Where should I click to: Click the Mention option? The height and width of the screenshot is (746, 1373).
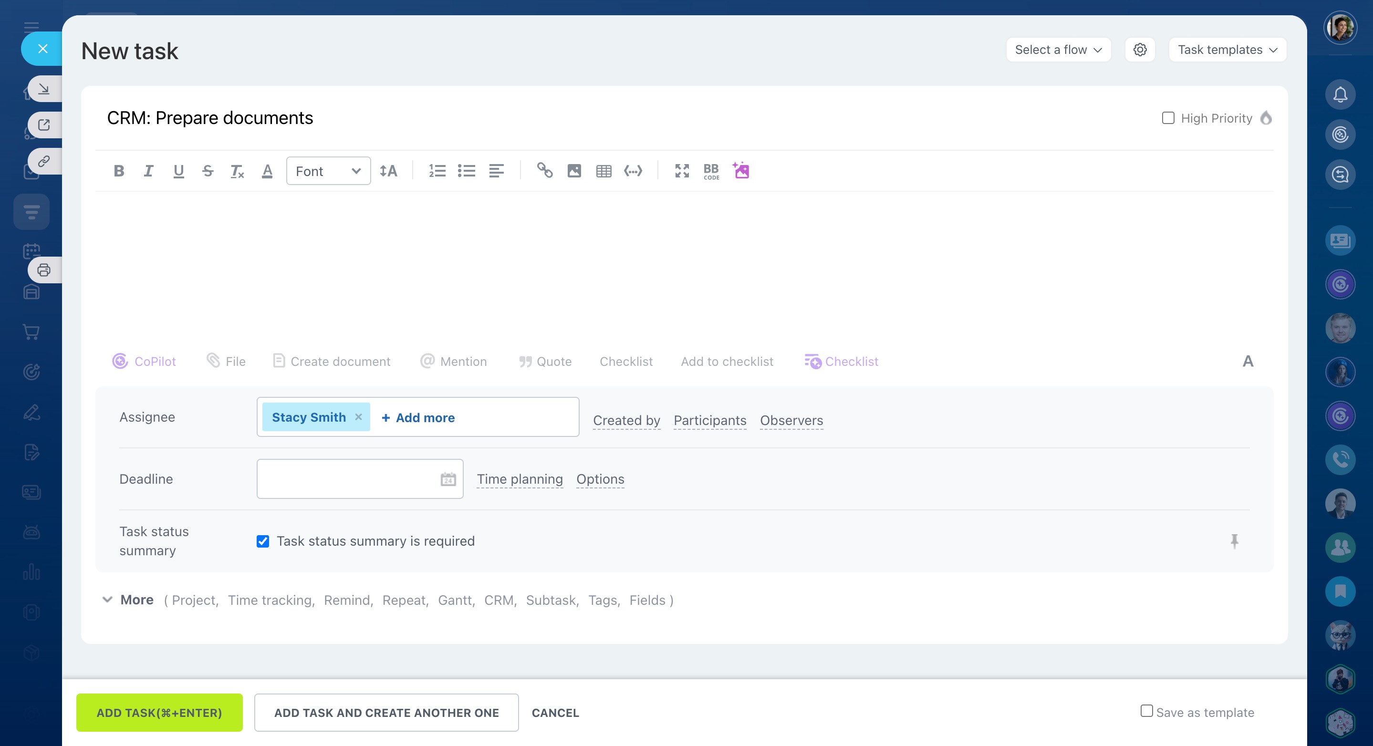point(454,361)
